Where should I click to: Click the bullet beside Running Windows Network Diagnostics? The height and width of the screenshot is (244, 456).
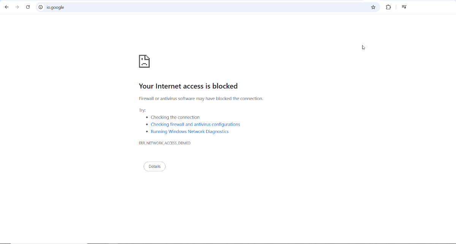pyautogui.click(x=147, y=131)
